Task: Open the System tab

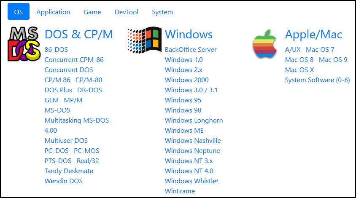Action: [162, 12]
